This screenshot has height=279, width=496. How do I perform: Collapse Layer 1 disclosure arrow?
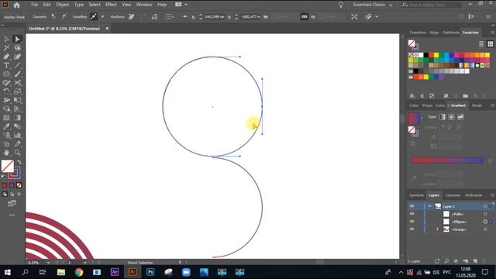point(429,206)
